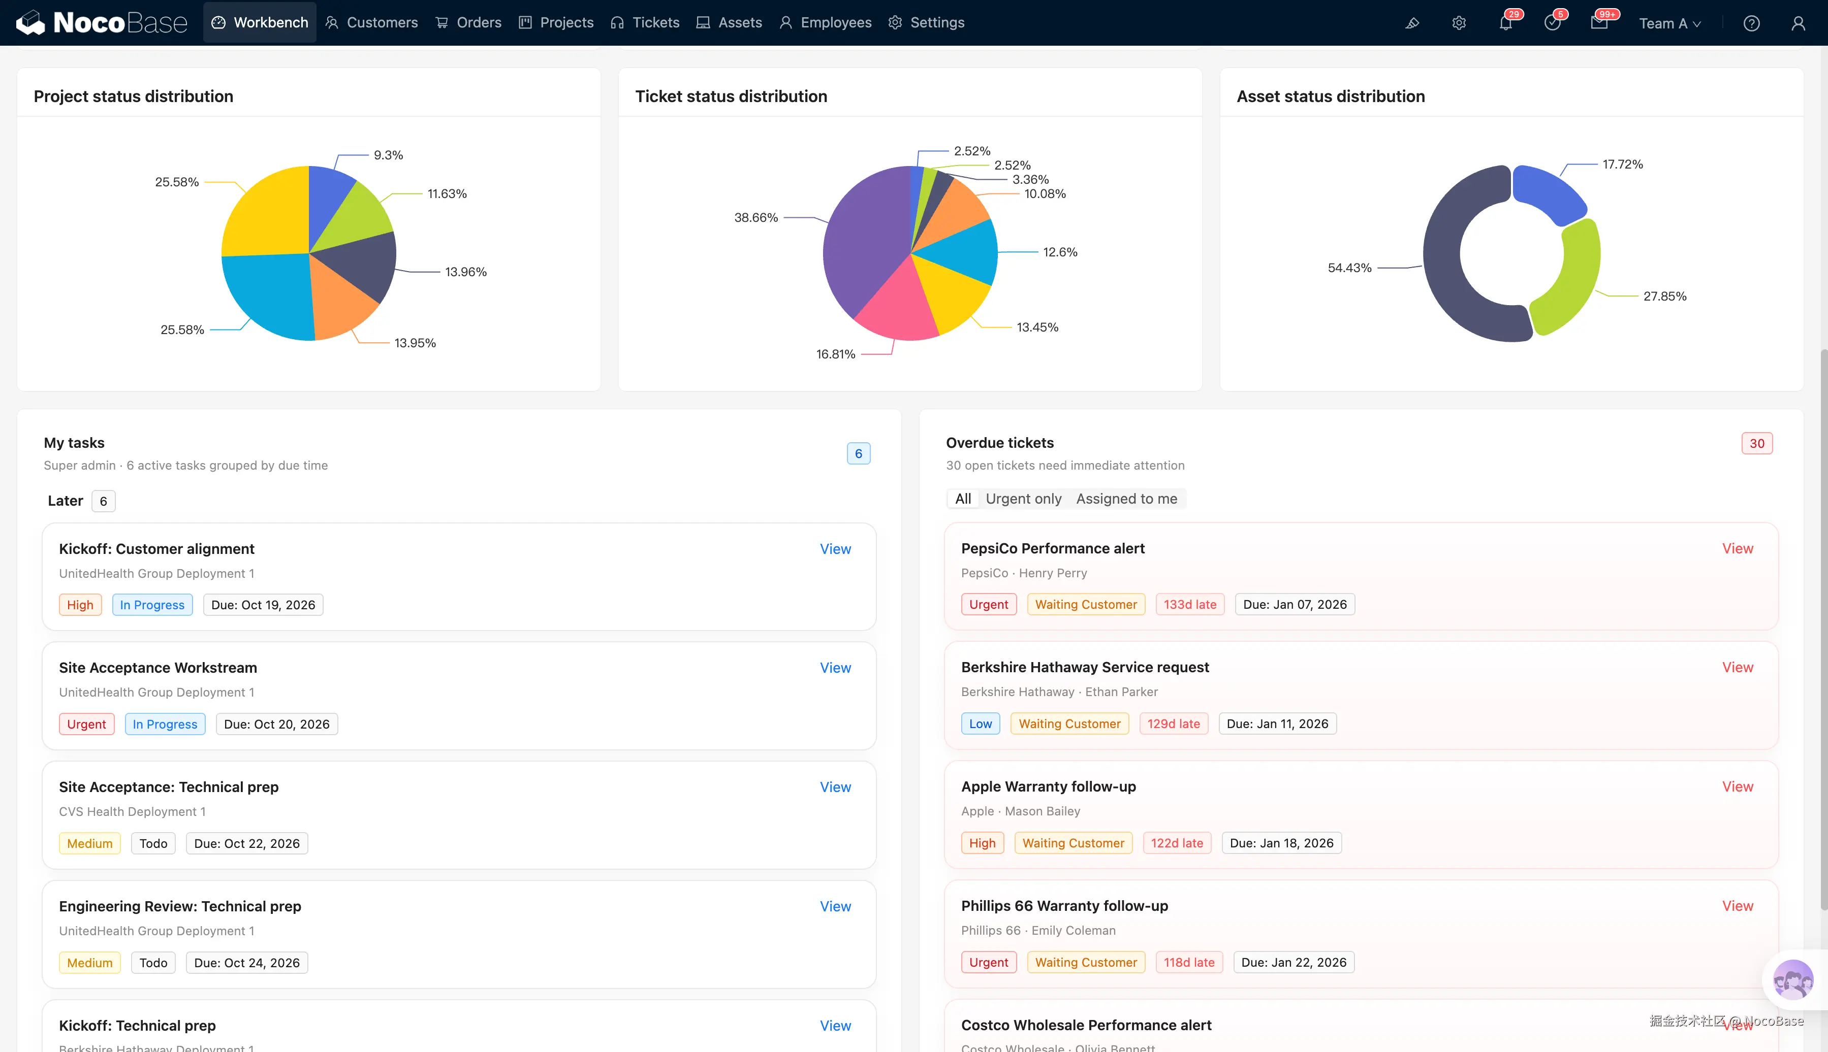This screenshot has width=1828, height=1052.
Task: View the Site Acceptance Workstream task
Action: coord(835,668)
